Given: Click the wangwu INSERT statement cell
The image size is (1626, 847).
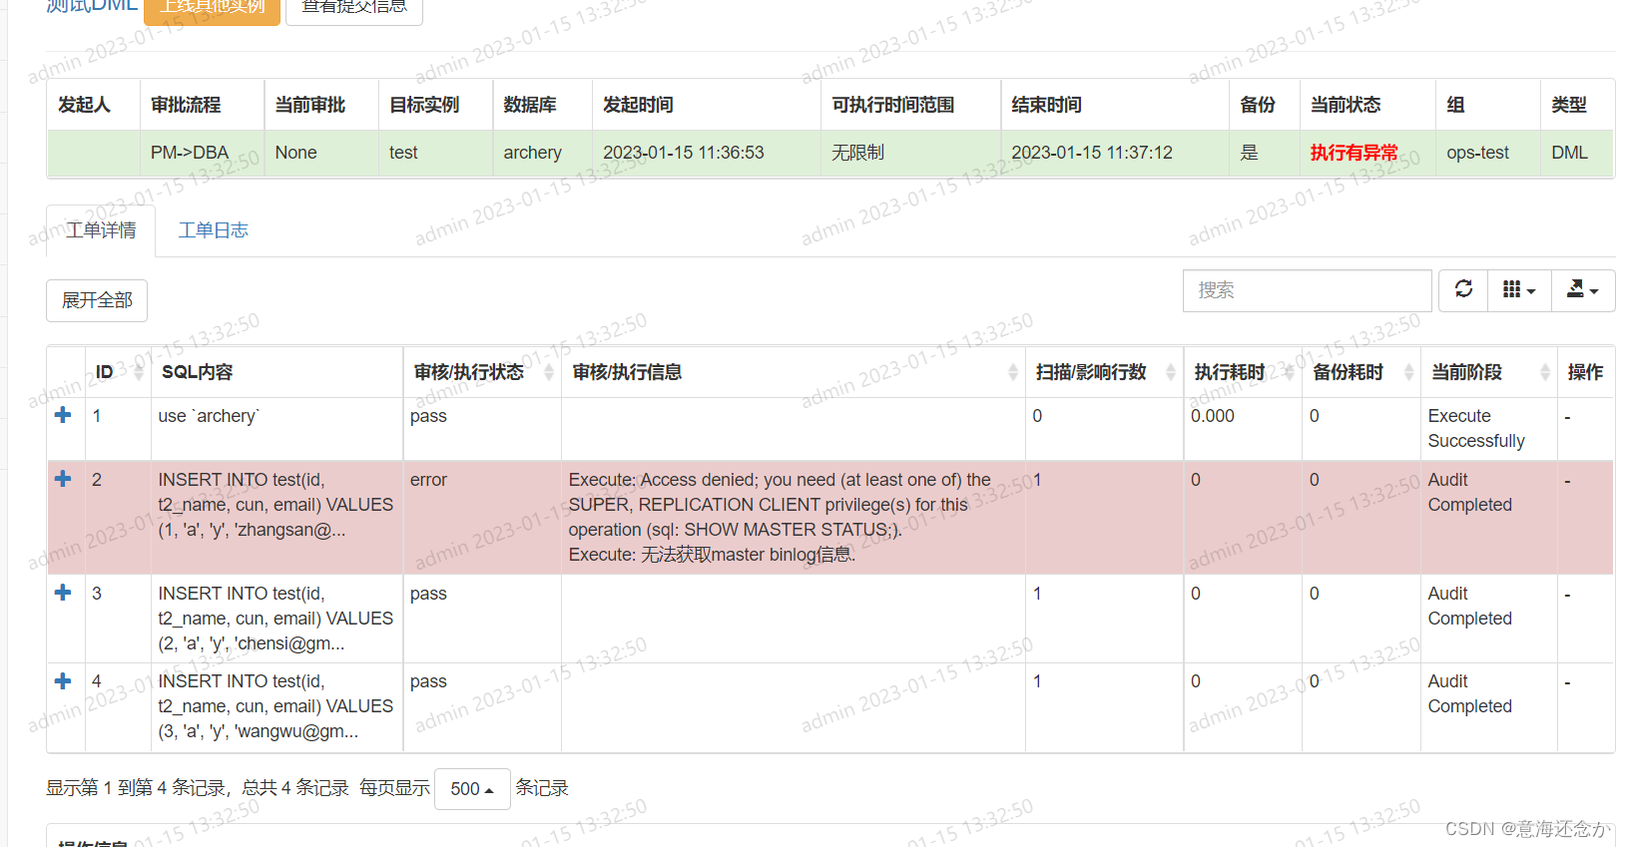Looking at the screenshot, I should coord(275,706).
